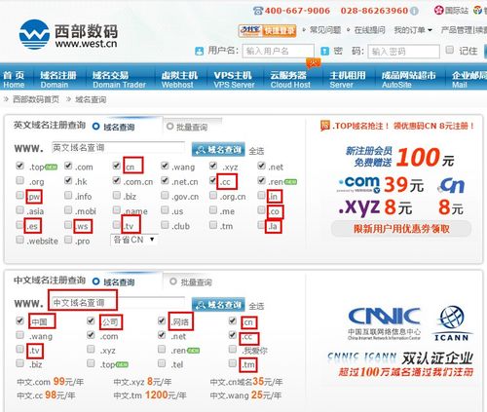Toggle the .公司 checkbox
The height and width of the screenshot is (412, 487).
[x=91, y=320]
